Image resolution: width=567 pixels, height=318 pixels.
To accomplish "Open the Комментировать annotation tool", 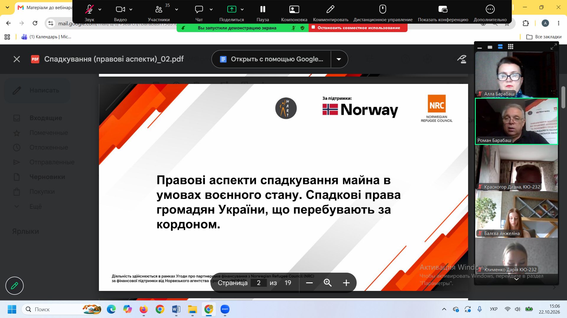I will click(330, 13).
